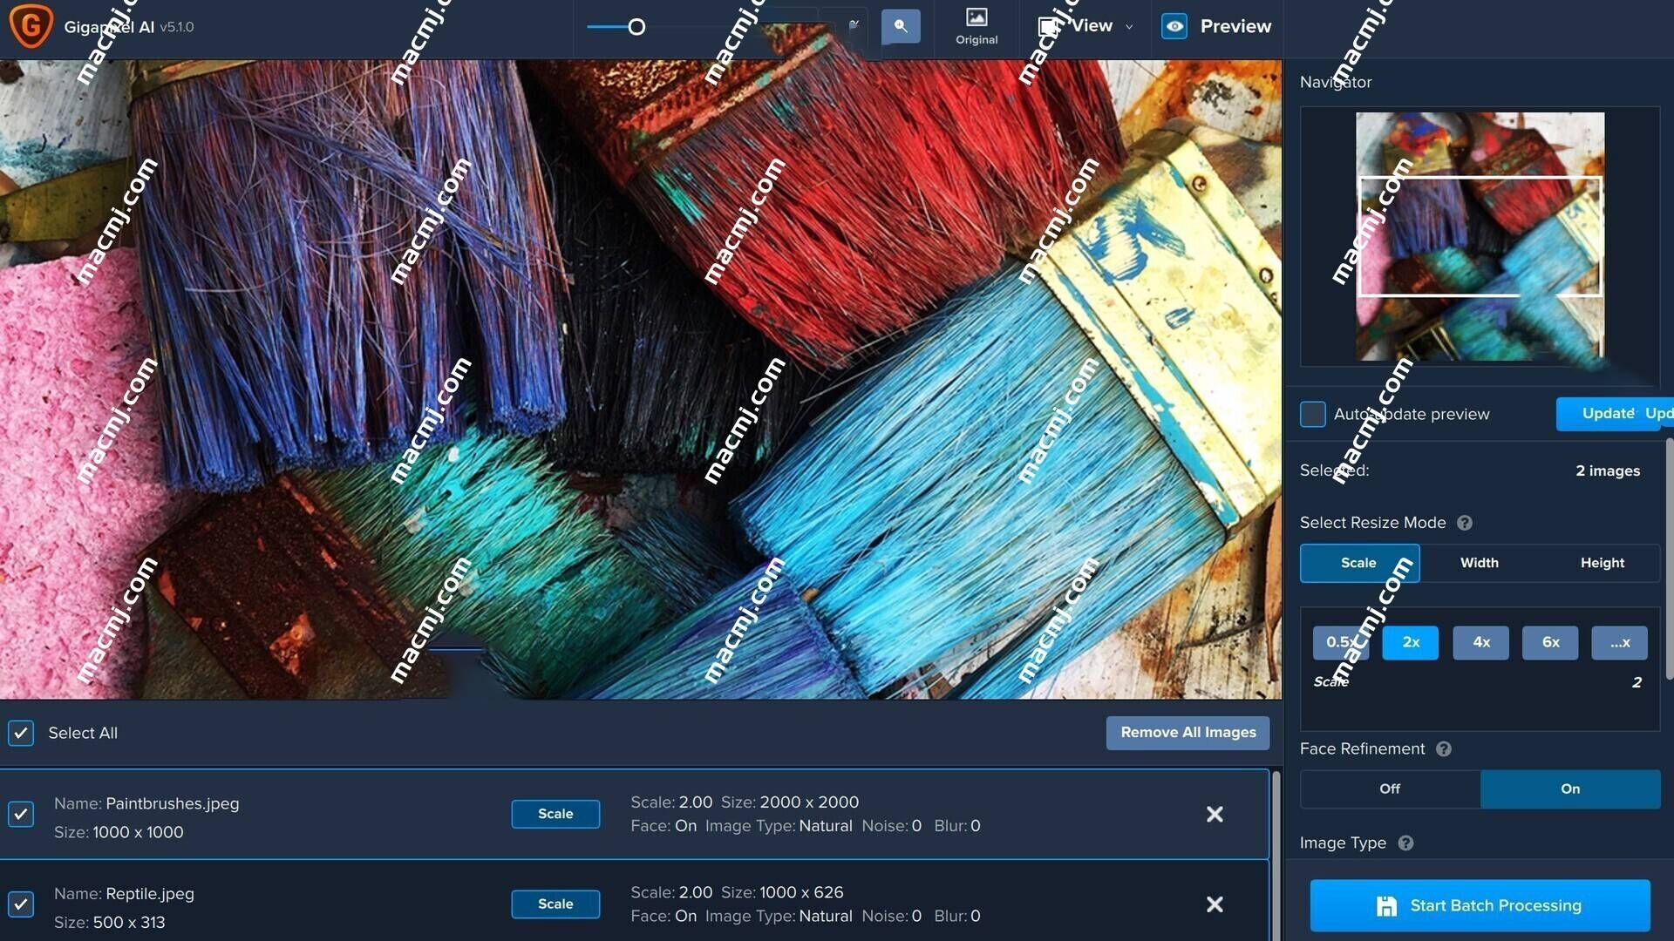Click Start Batch Processing button
This screenshot has width=1674, height=941.
(1480, 905)
